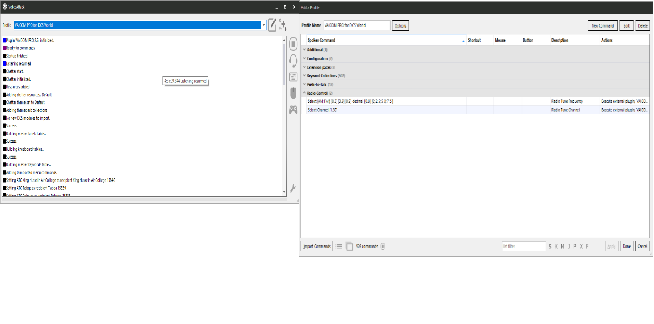Open options with the wrench icon

293,189
